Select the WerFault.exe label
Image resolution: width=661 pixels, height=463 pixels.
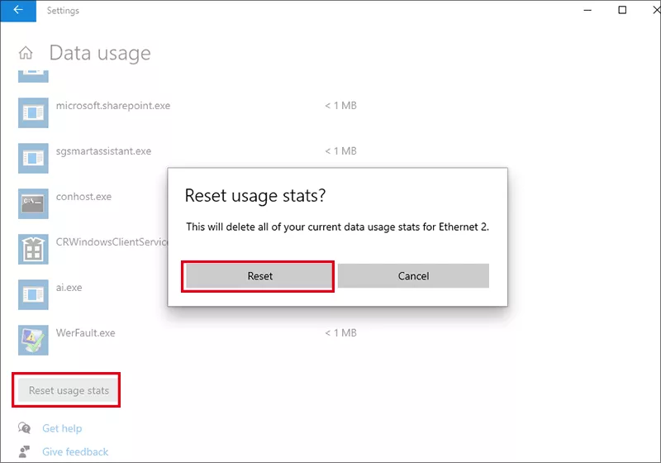tap(85, 333)
